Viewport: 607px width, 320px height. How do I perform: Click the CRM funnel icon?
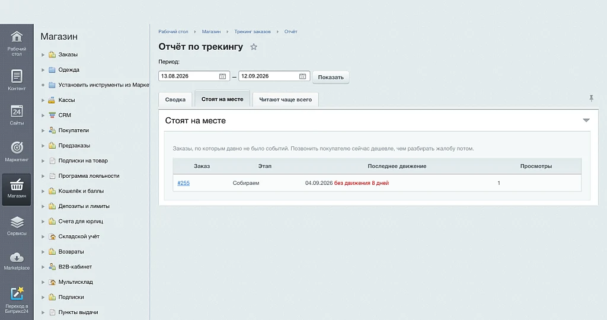point(52,115)
